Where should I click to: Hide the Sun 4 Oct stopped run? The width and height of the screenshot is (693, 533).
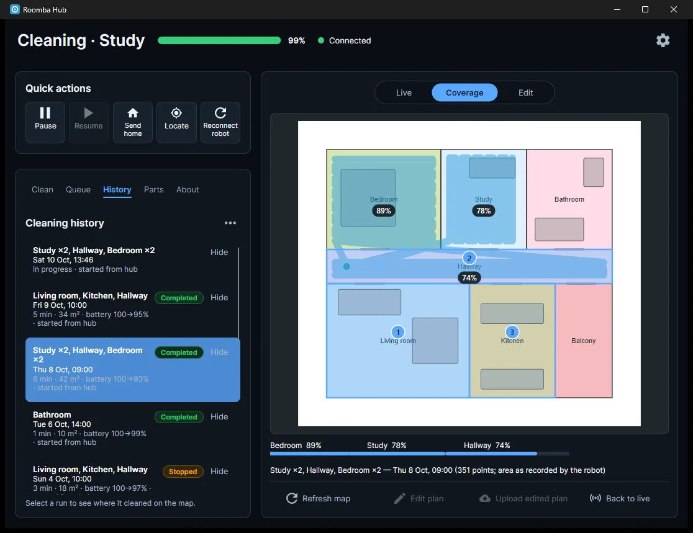219,471
